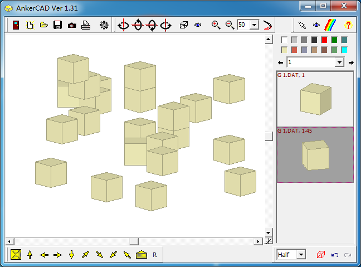Click the blue undo arrow button
This screenshot has width=361, height=267.
pyautogui.click(x=335, y=255)
